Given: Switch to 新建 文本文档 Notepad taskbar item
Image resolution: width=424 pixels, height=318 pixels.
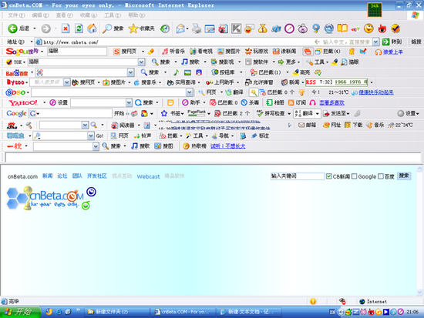Looking at the screenshot, I should point(249,312).
